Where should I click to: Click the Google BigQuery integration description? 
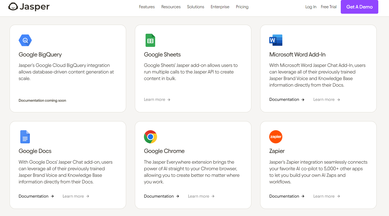[x=66, y=72]
